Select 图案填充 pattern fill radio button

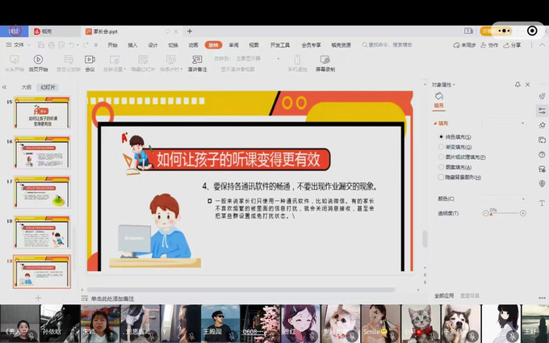click(x=441, y=167)
